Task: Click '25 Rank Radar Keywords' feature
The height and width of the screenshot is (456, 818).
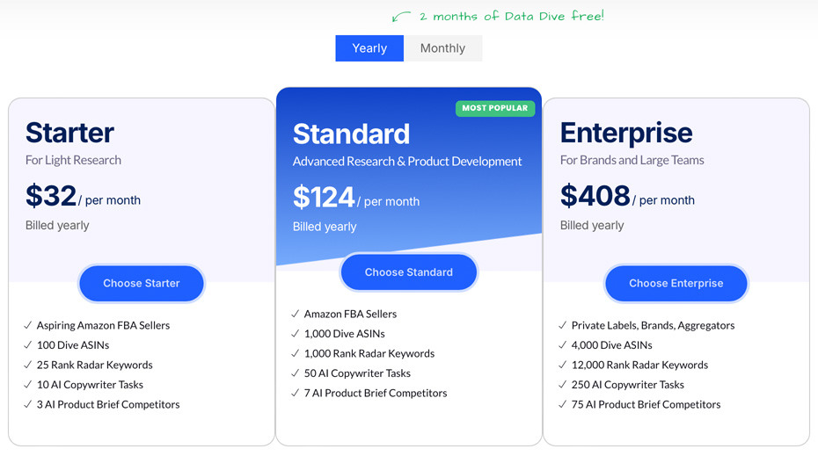Action: [x=94, y=365]
